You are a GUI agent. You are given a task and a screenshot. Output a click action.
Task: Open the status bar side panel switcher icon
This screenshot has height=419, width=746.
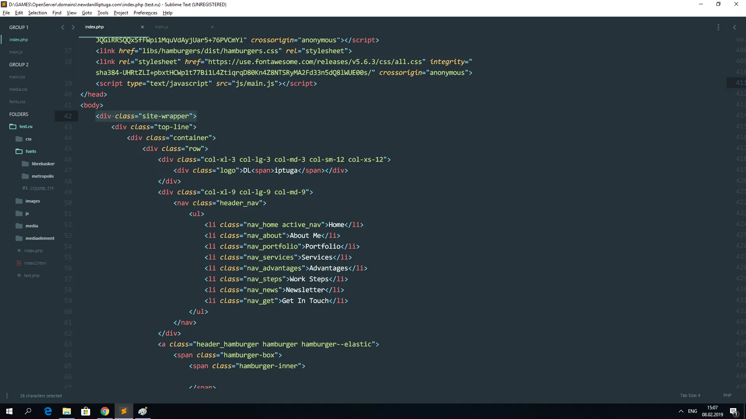[x=7, y=396]
